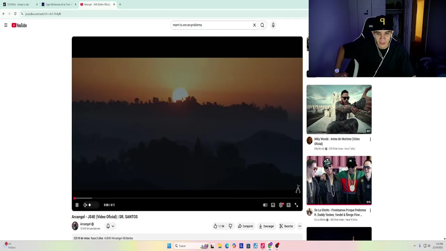Run the search with the magnifier button

[x=262, y=25]
